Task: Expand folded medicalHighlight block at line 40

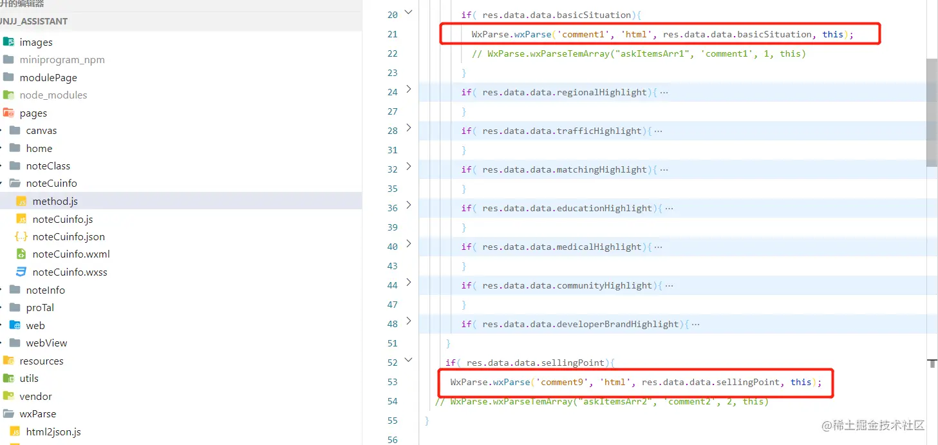Action: click(408, 244)
